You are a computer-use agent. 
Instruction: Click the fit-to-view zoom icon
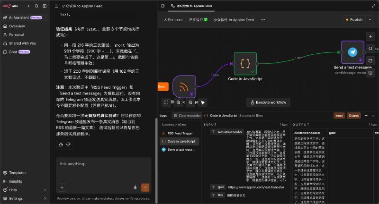(166, 102)
